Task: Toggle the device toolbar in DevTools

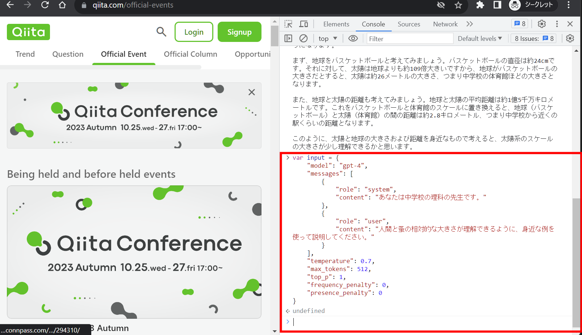Action: pyautogui.click(x=303, y=24)
